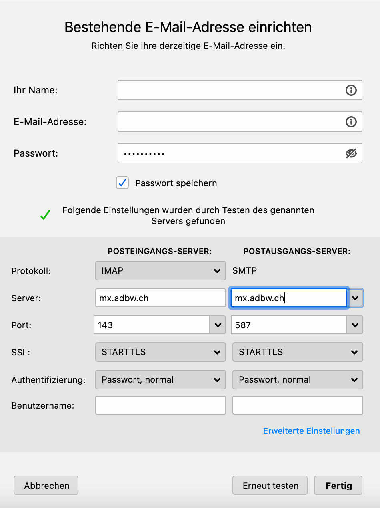Click the info icon in Ihr Name field
The width and height of the screenshot is (380, 508).
click(351, 90)
